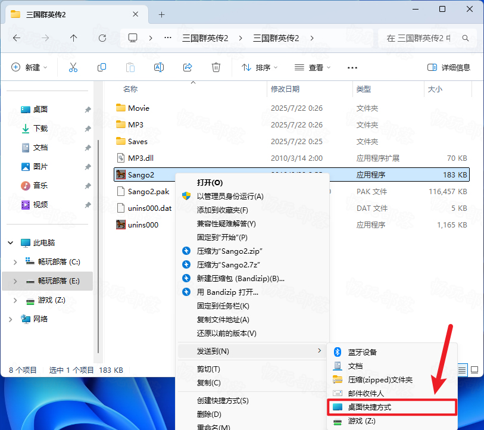Select 桌面快捷方式 in the send-to submenu
The width and height of the screenshot is (484, 430).
coord(392,407)
